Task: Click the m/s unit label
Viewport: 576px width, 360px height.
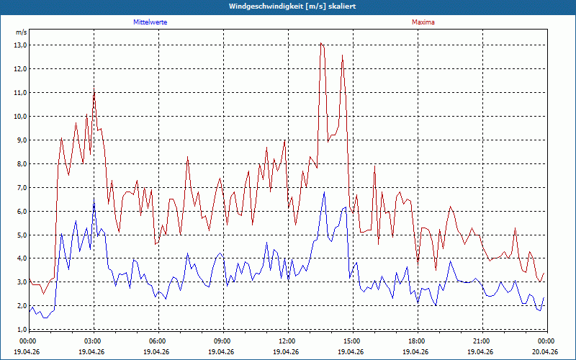Action: point(21,32)
